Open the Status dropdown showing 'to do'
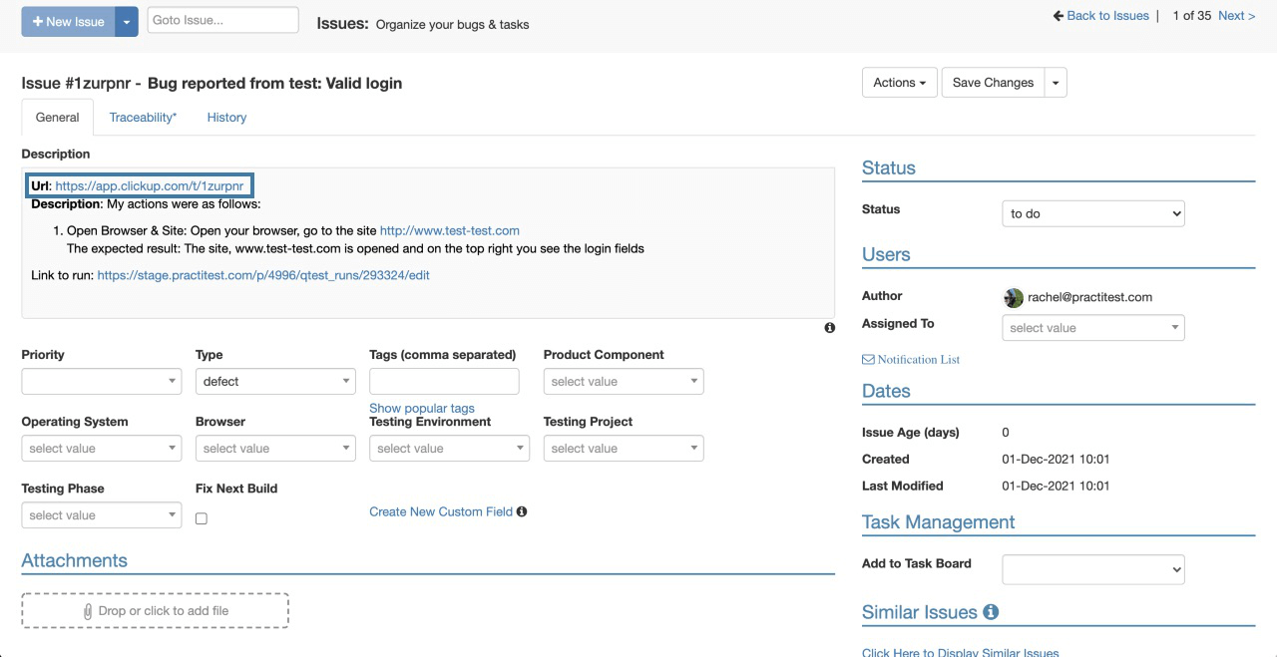 coord(1092,212)
